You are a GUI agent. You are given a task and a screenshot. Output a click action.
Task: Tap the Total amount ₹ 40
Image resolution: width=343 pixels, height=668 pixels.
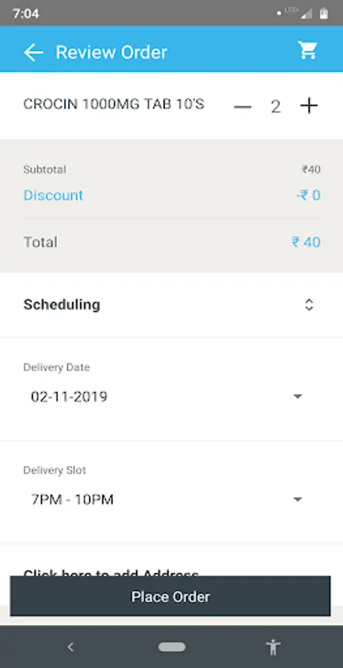coord(306,242)
